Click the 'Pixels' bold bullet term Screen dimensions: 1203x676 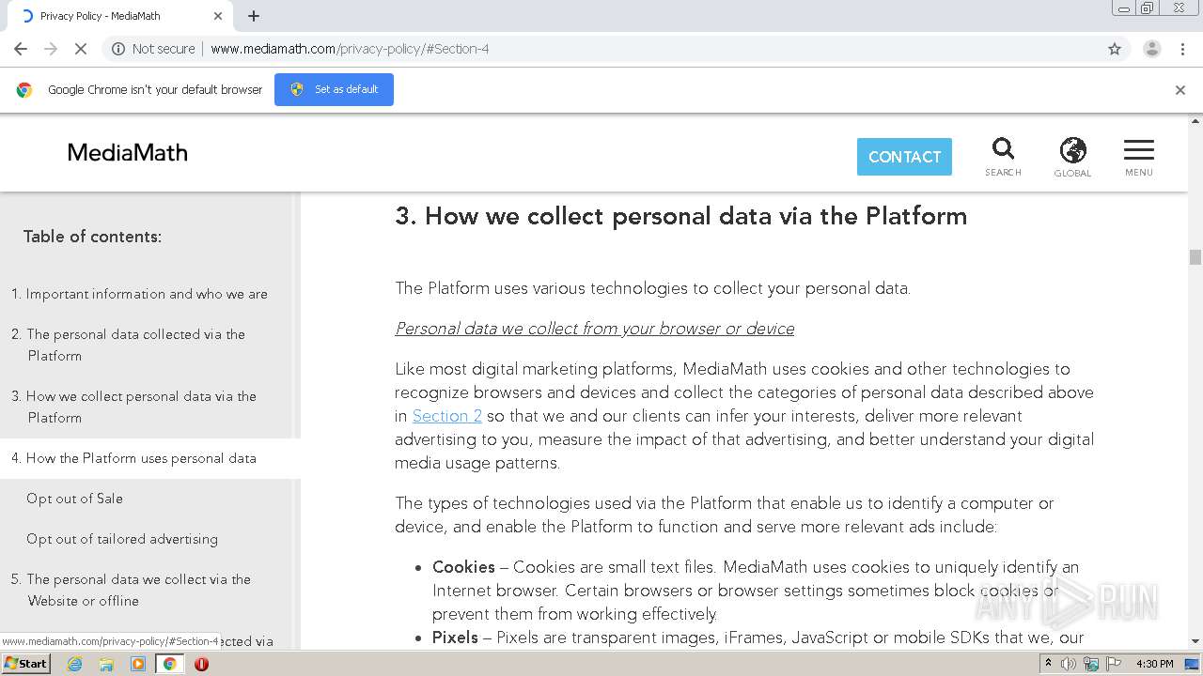[455, 638]
